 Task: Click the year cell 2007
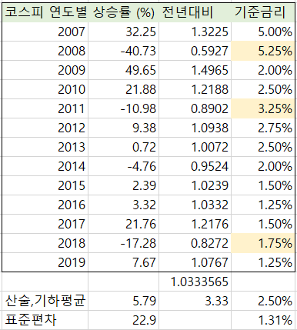pos(45,32)
